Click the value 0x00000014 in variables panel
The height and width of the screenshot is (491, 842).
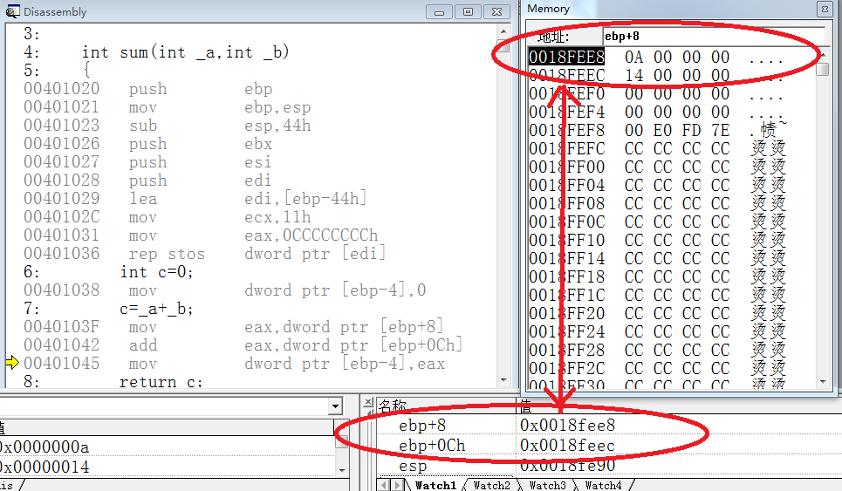(x=44, y=467)
